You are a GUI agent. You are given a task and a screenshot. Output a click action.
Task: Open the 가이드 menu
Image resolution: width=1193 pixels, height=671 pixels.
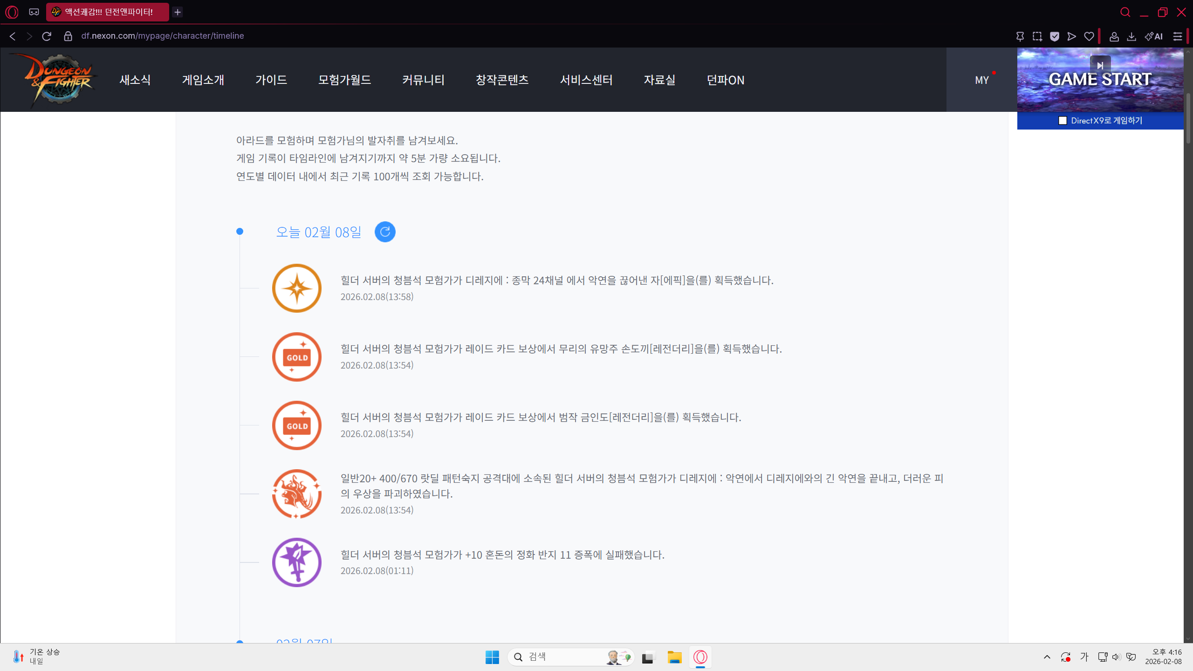click(x=271, y=80)
